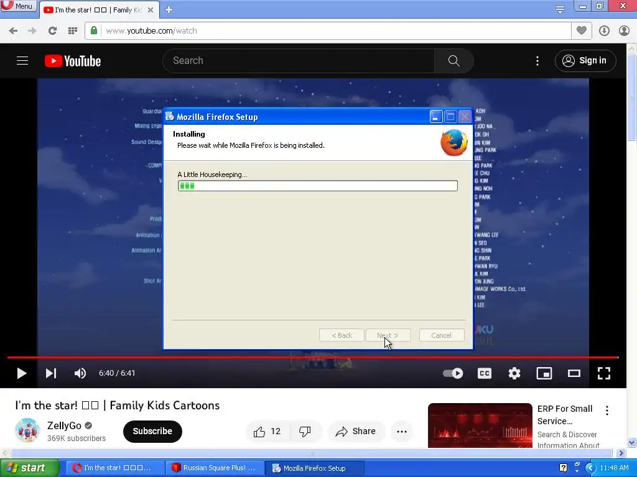Open the Opera Menu button
Viewport: 637px width, 477px height.
[18, 6]
